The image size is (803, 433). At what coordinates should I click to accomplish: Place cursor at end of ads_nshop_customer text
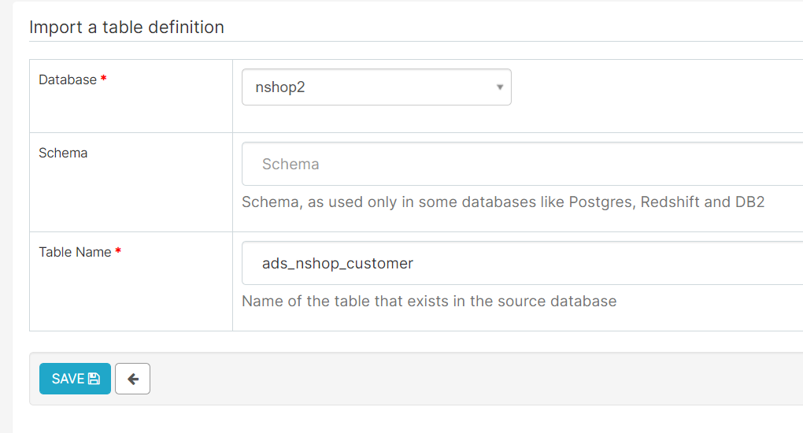click(x=413, y=264)
